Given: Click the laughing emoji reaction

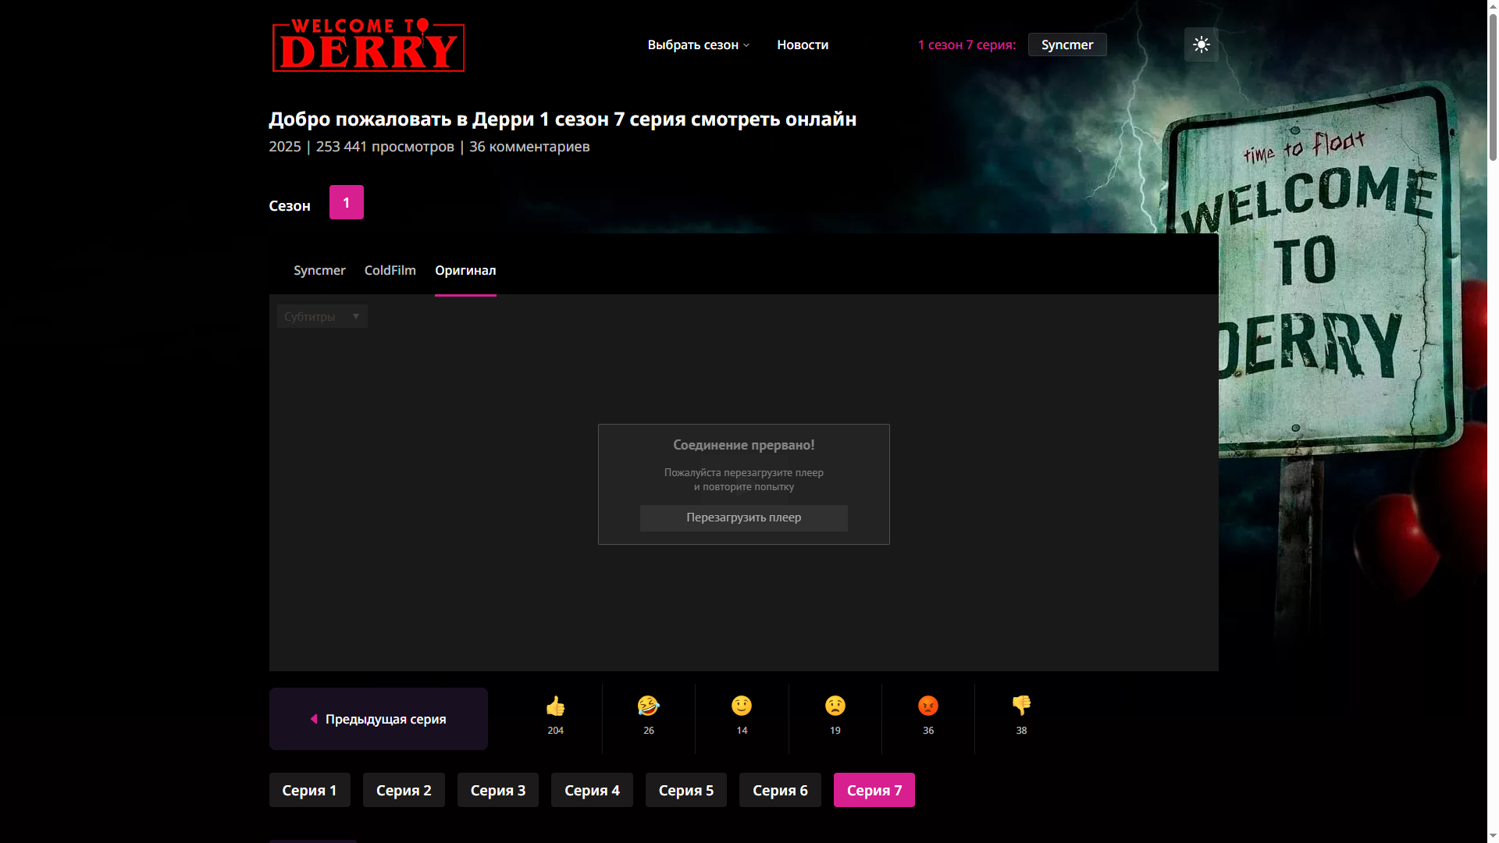Looking at the screenshot, I should (648, 706).
